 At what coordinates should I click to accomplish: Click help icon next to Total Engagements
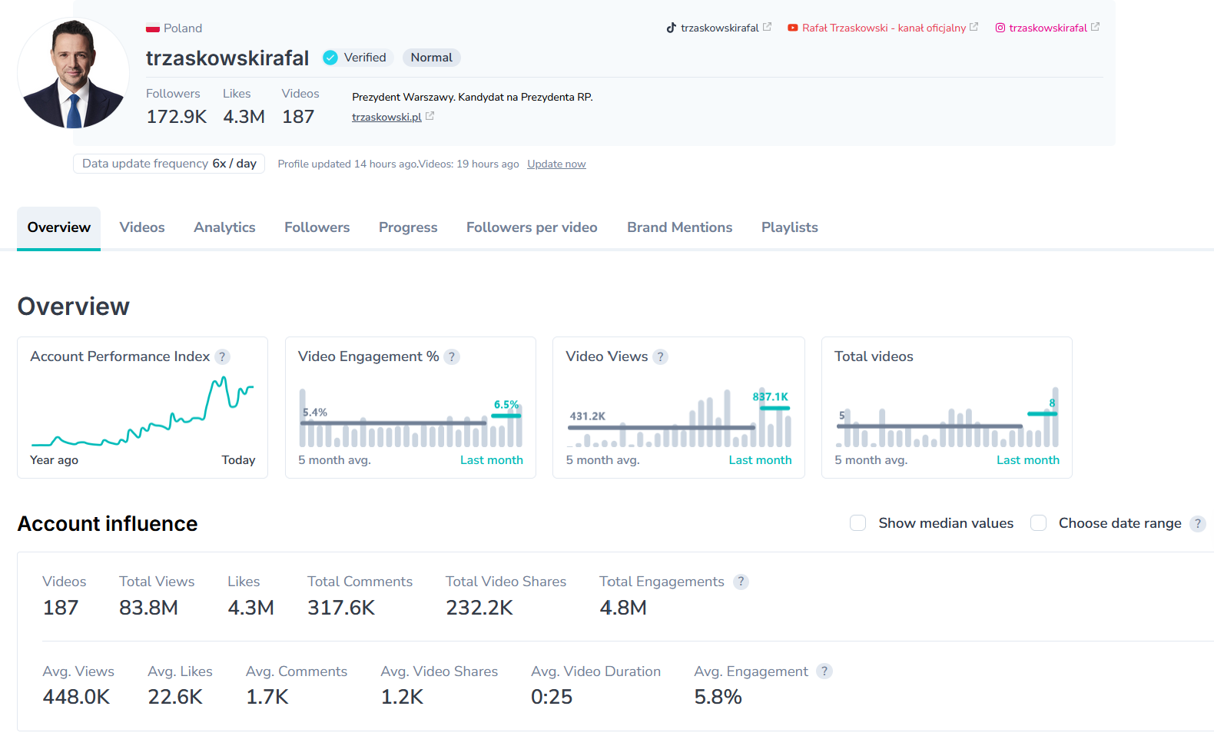coord(741,582)
